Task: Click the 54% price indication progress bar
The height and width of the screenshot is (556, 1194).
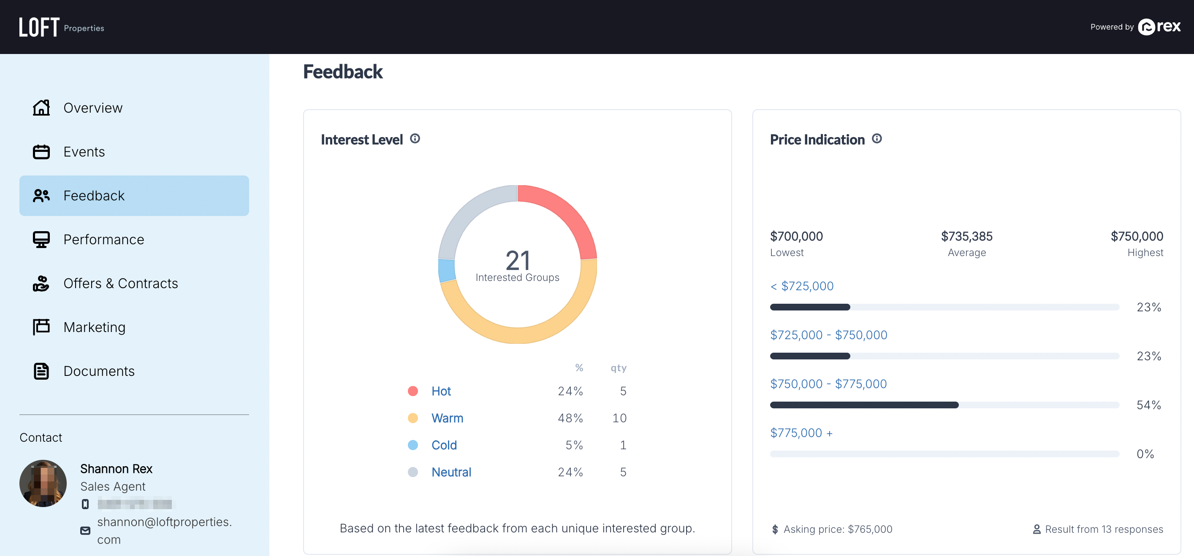Action: 944,405
